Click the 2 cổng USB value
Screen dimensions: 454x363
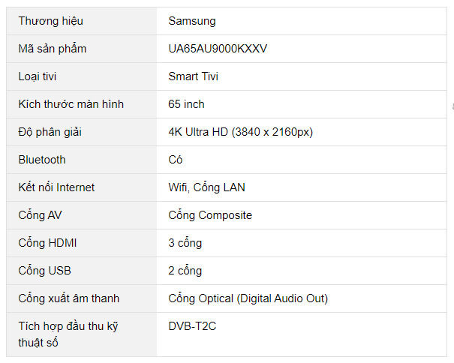[x=185, y=271]
